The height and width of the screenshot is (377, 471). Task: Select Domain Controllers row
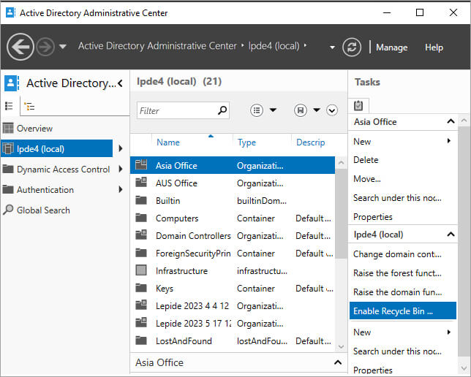(233, 235)
